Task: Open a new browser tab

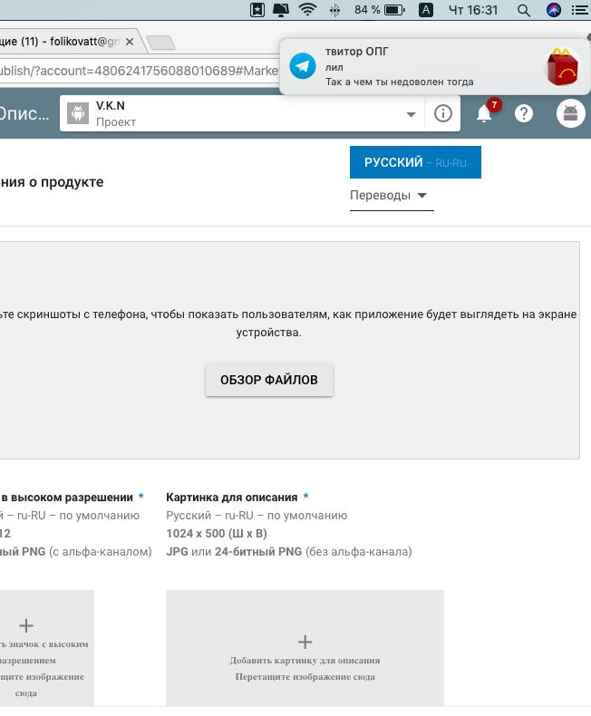Action: click(x=160, y=43)
